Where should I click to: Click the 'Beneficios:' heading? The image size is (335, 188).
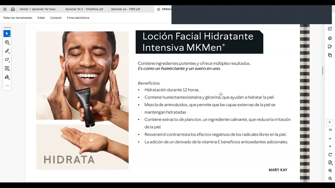coord(149,83)
